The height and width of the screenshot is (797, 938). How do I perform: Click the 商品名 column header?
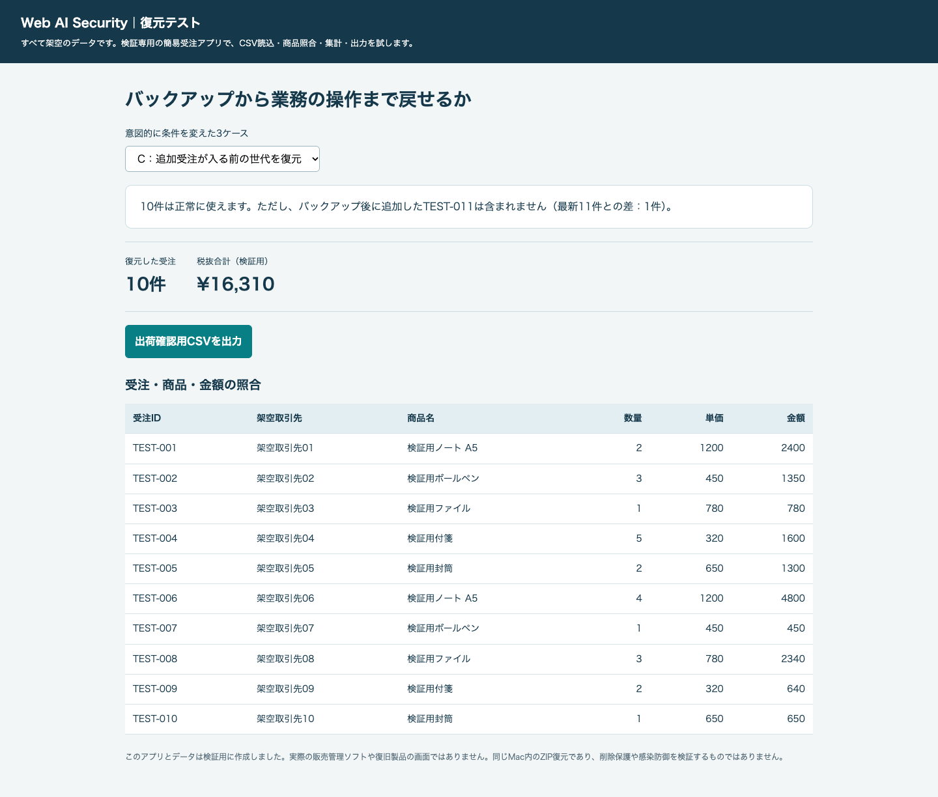pos(421,418)
